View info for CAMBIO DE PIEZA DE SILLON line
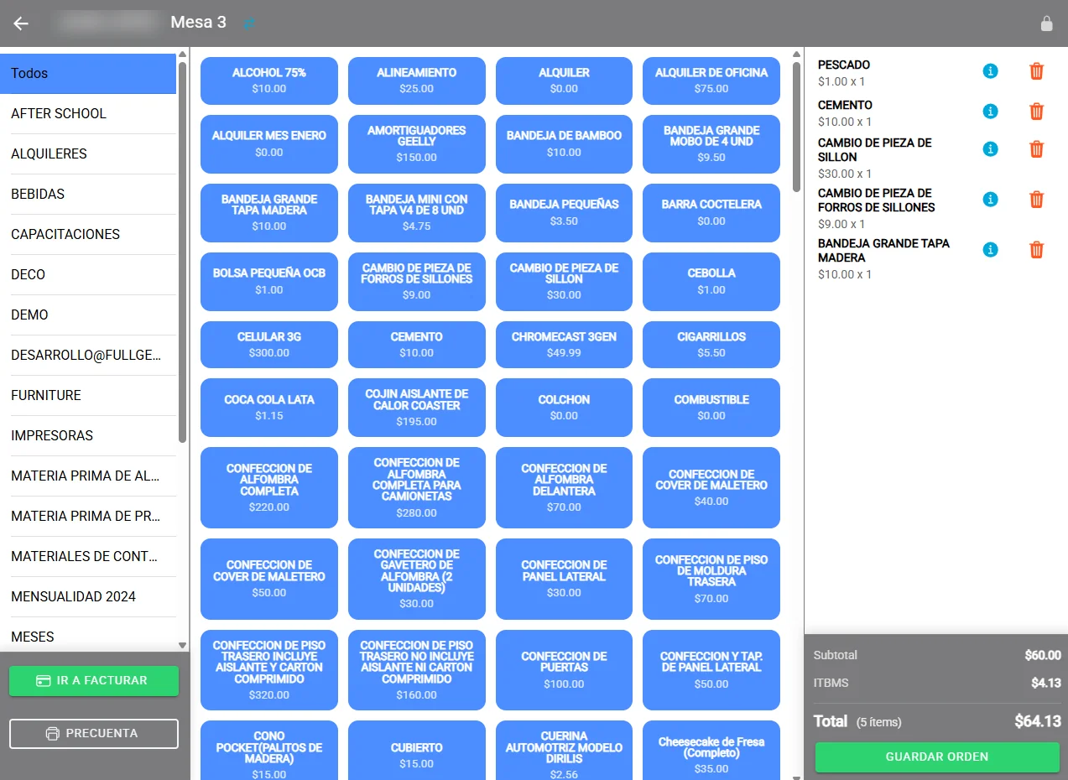Viewport: 1068px width, 780px height. tap(990, 149)
